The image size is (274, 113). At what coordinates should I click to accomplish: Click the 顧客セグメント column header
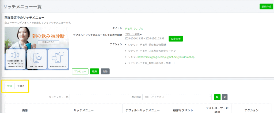183,110
